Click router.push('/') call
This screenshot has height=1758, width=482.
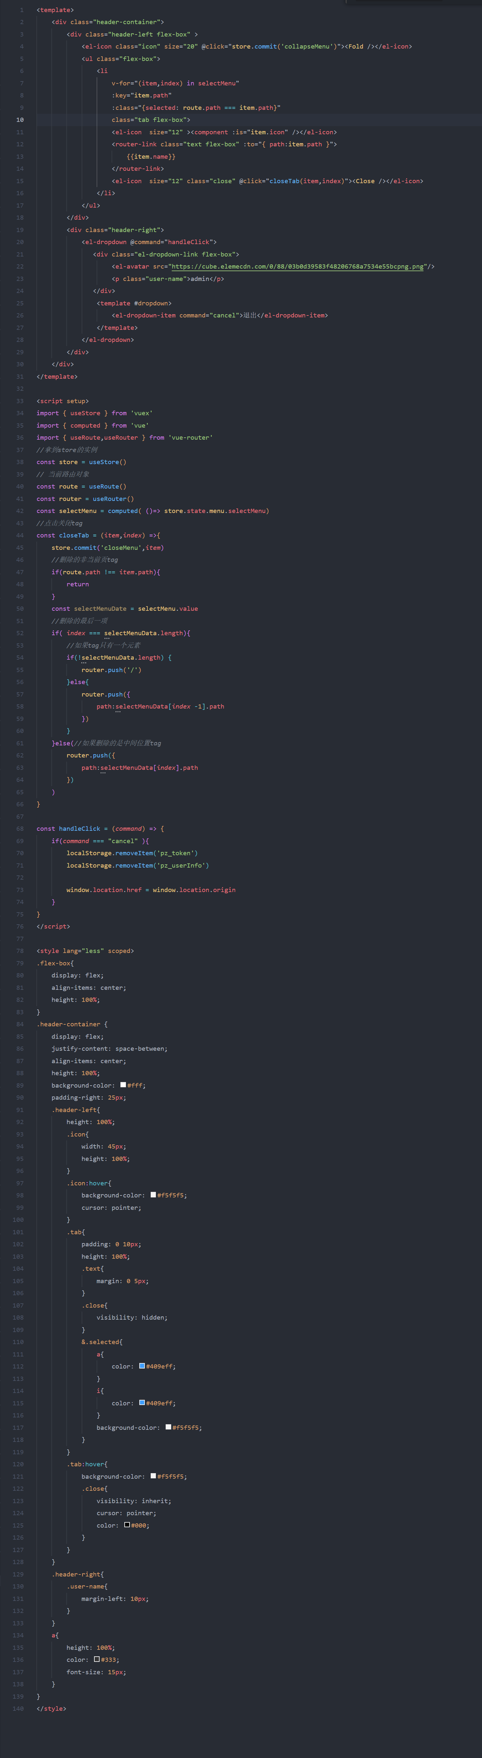[x=112, y=669]
